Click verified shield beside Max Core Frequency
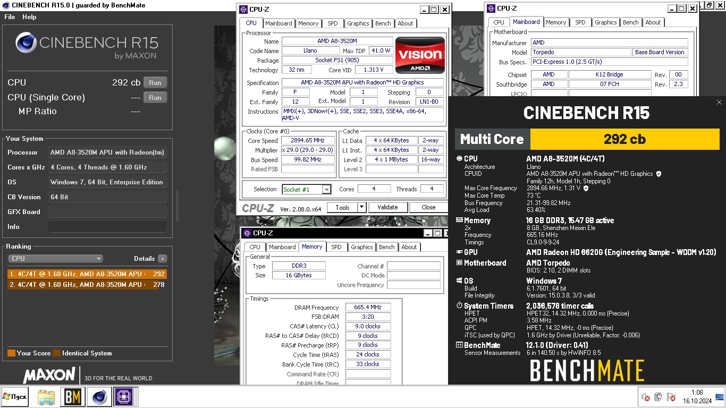 (x=586, y=188)
